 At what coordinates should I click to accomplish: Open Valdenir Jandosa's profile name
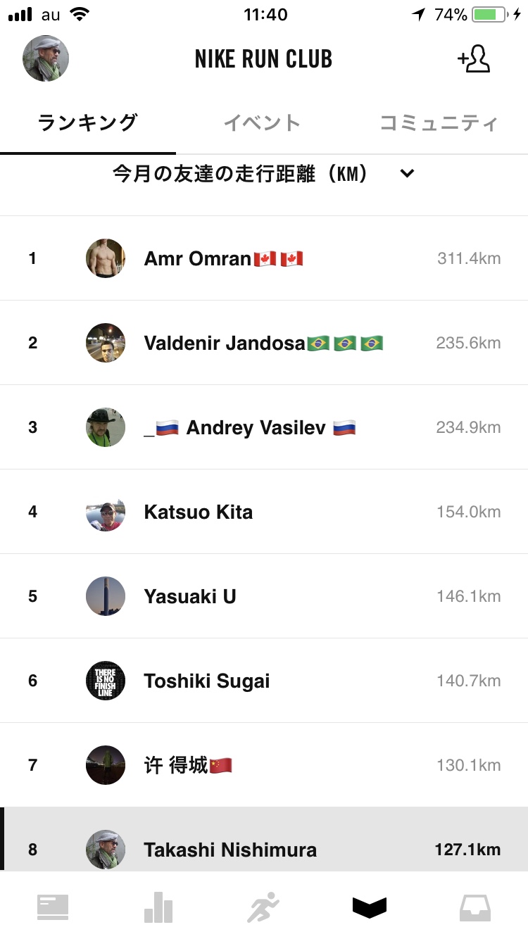coord(225,344)
